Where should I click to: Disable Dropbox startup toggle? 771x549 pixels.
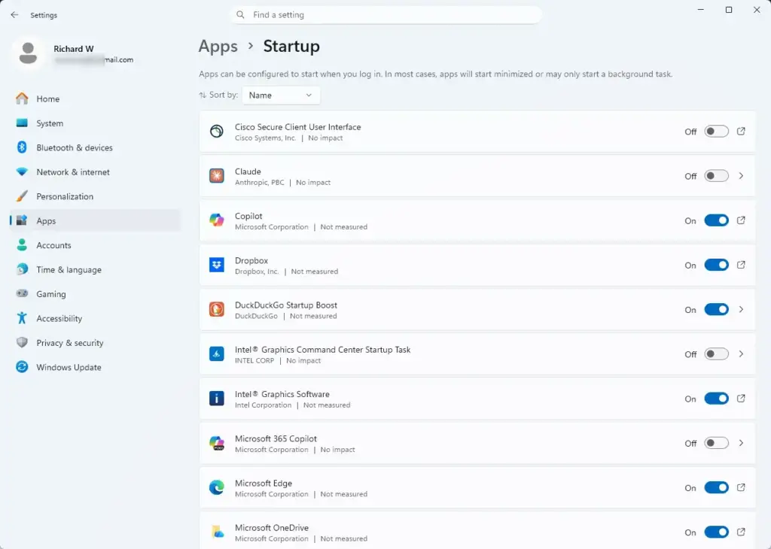[716, 265]
